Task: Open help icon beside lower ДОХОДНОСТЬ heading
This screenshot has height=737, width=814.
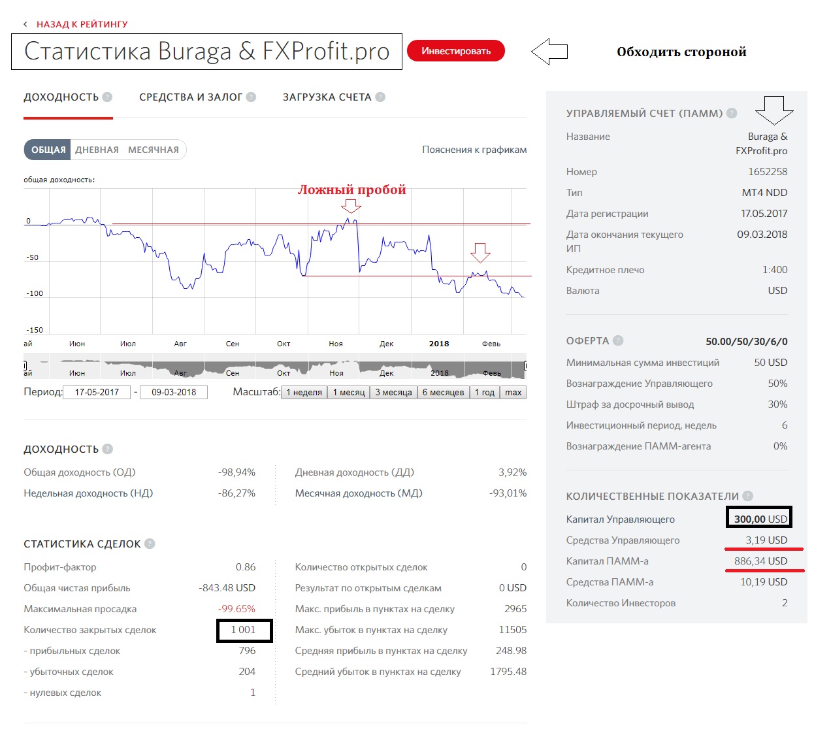Action: [108, 449]
